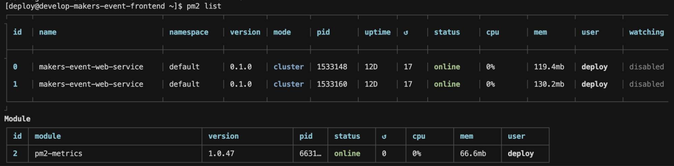This screenshot has height=166, width=674.
Task: Click 'deploy' user in the 119.4mb row
Action: [x=594, y=67]
